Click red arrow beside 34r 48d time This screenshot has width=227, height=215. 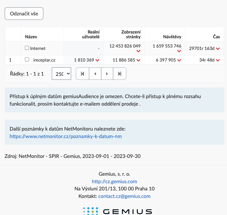point(218,60)
